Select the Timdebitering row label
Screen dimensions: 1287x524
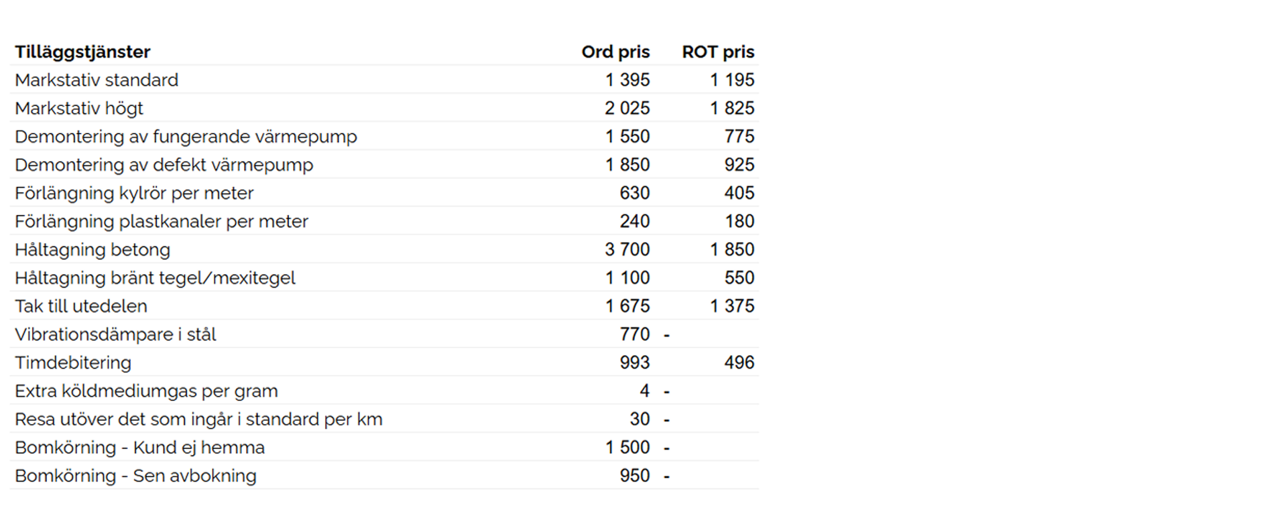pos(73,363)
